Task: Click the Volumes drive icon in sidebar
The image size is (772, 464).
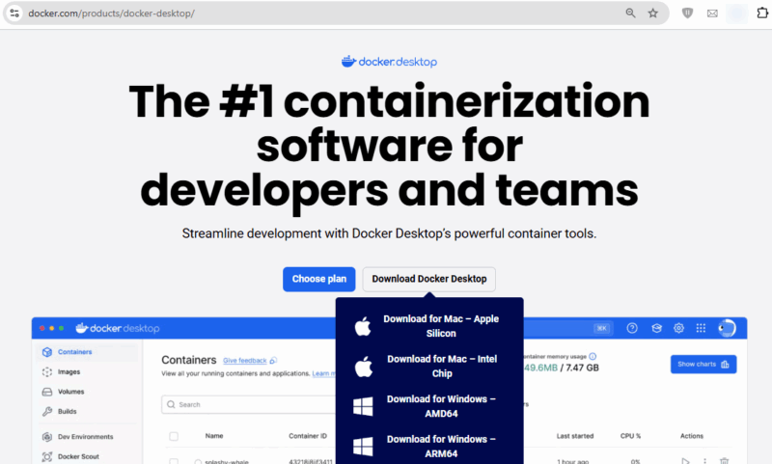Action: tap(47, 392)
